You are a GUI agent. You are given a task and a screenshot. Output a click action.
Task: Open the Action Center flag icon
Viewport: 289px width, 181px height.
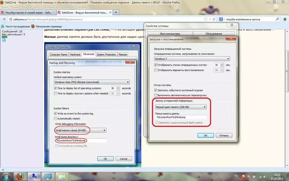pyautogui.click(x=249, y=177)
